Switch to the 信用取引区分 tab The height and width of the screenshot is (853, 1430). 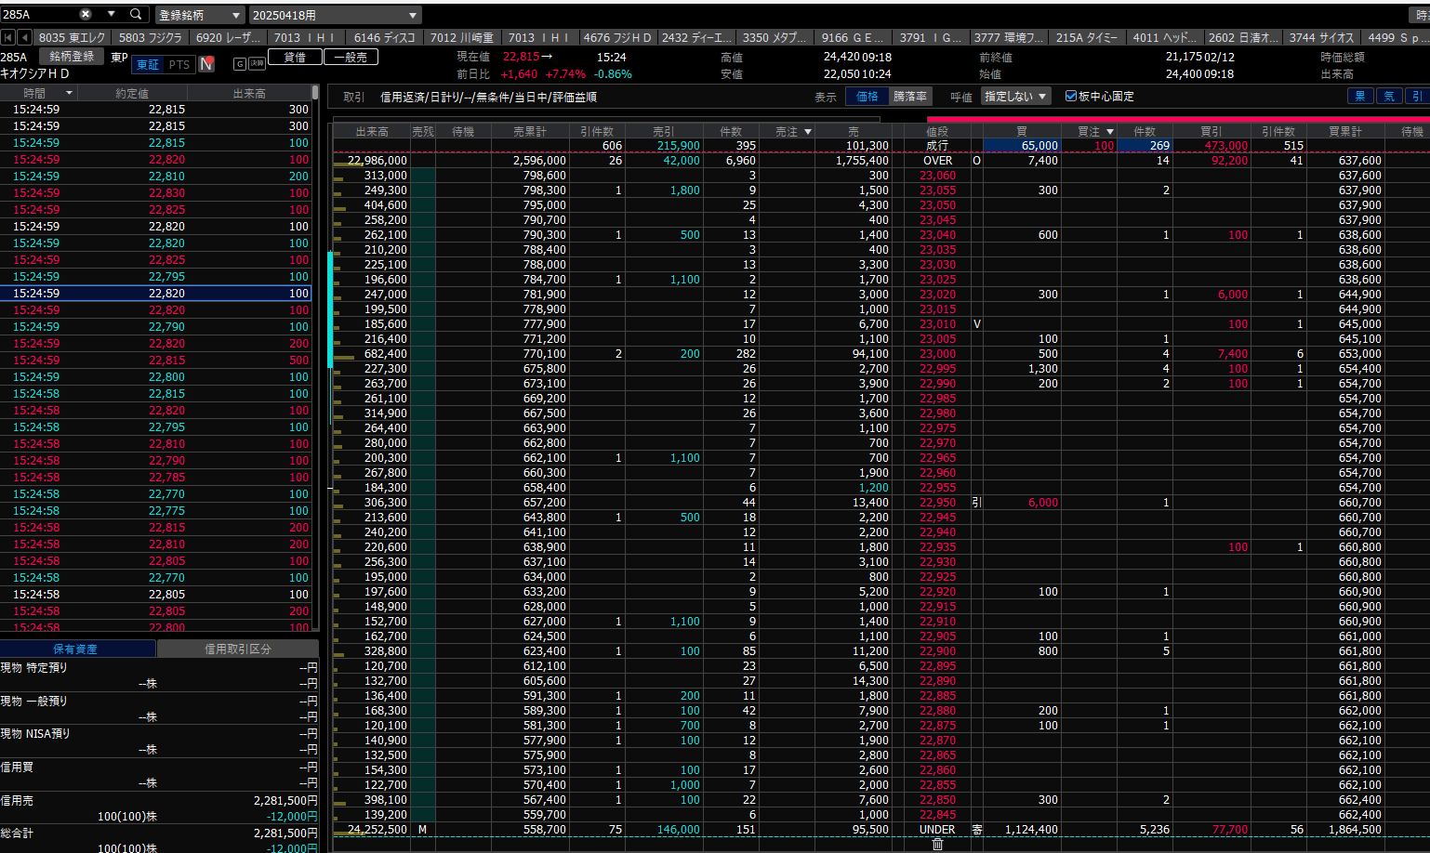click(x=238, y=649)
